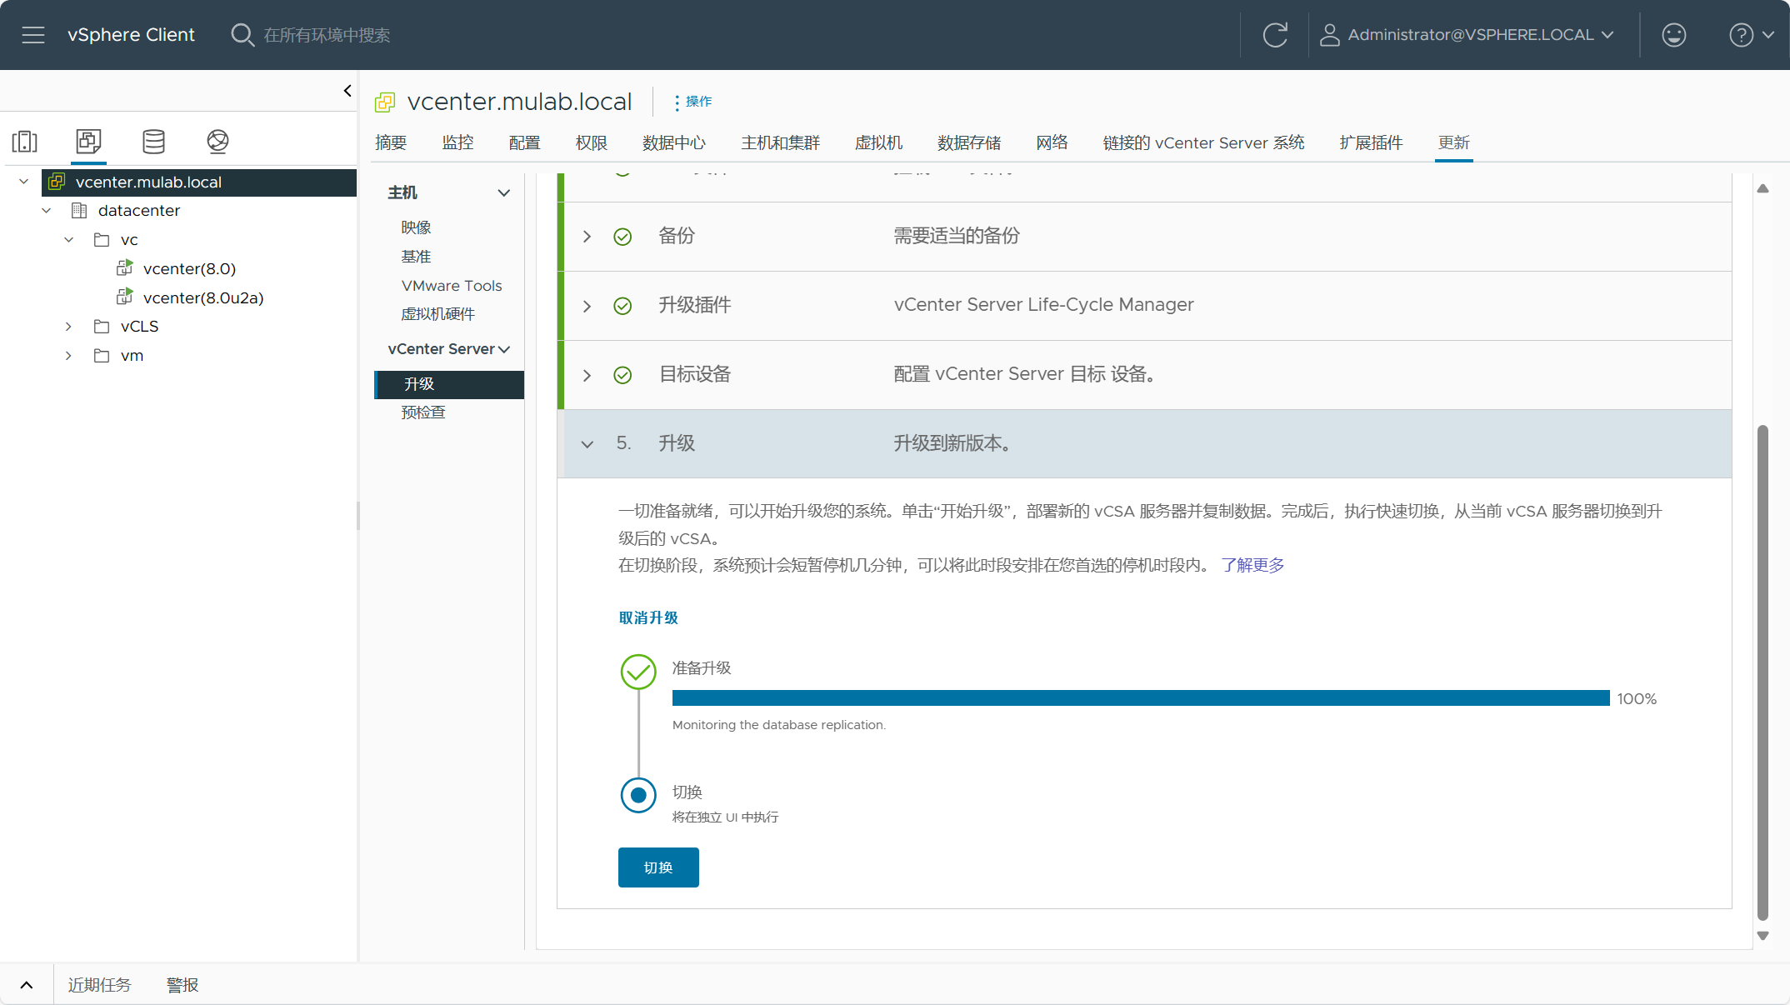This screenshot has width=1790, height=1005.
Task: Collapse step 5 升级 row
Action: (587, 444)
